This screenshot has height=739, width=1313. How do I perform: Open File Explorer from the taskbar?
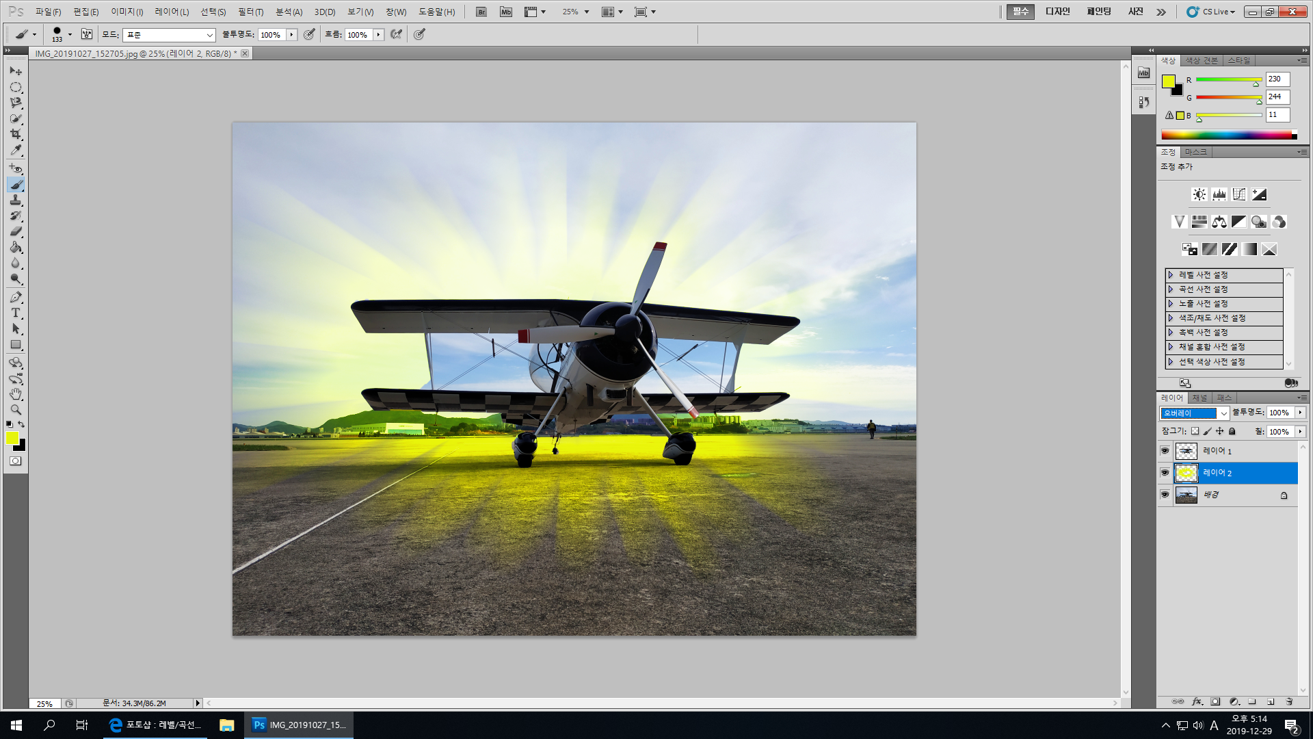(226, 725)
